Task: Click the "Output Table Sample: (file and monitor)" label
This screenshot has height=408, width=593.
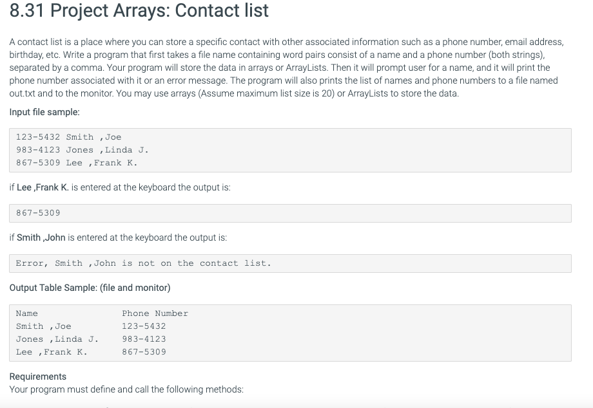Action: click(x=90, y=288)
